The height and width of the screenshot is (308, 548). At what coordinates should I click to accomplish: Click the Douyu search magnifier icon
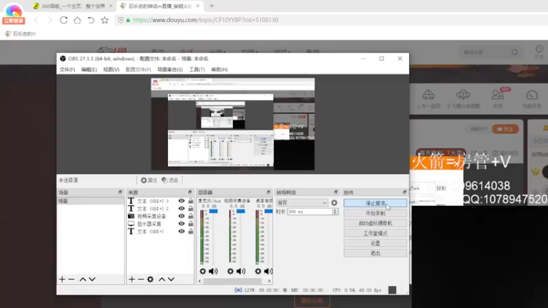(515, 53)
